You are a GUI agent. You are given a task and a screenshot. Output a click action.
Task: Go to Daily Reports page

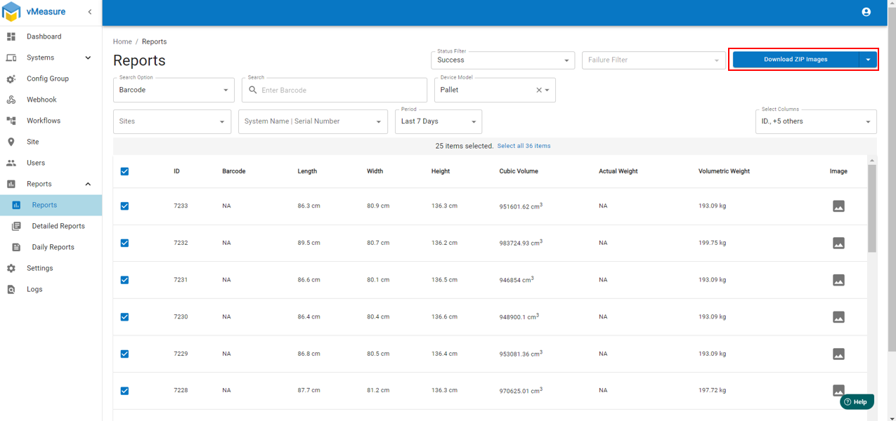coord(53,247)
